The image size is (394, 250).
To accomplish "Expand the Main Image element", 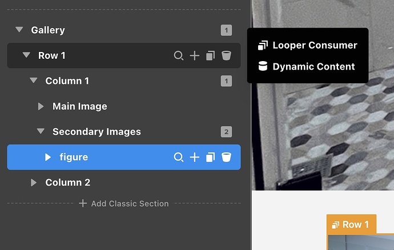I will pos(41,106).
